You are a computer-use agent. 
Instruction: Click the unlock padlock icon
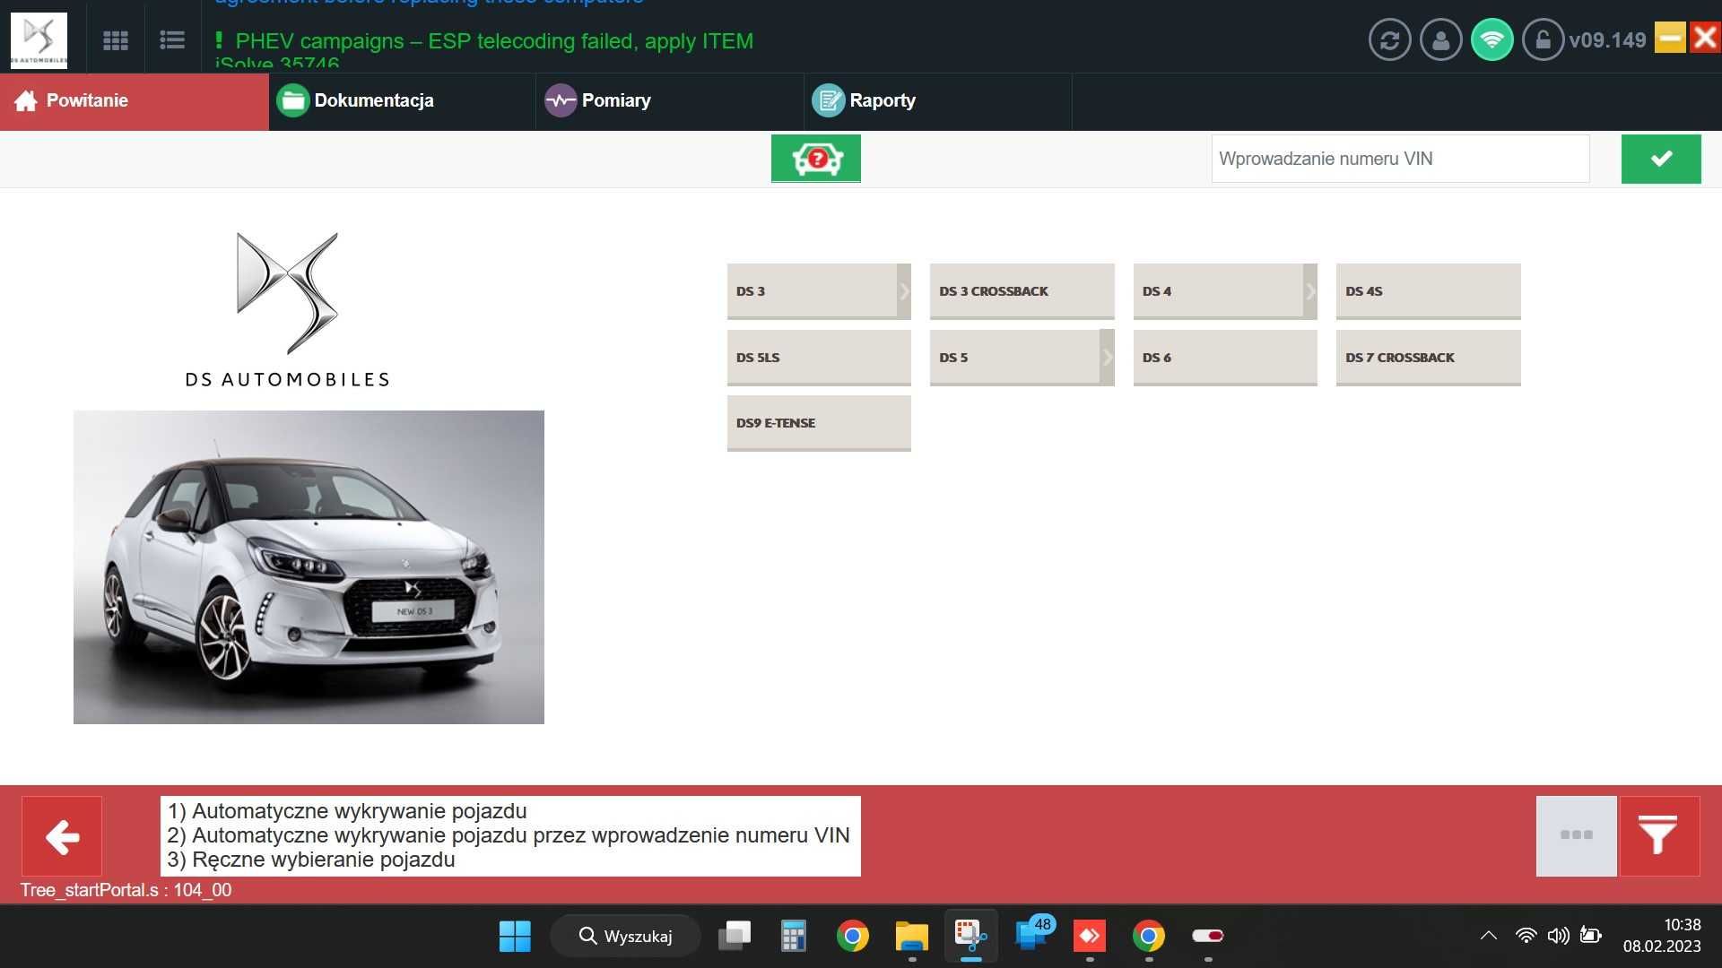click(1543, 40)
